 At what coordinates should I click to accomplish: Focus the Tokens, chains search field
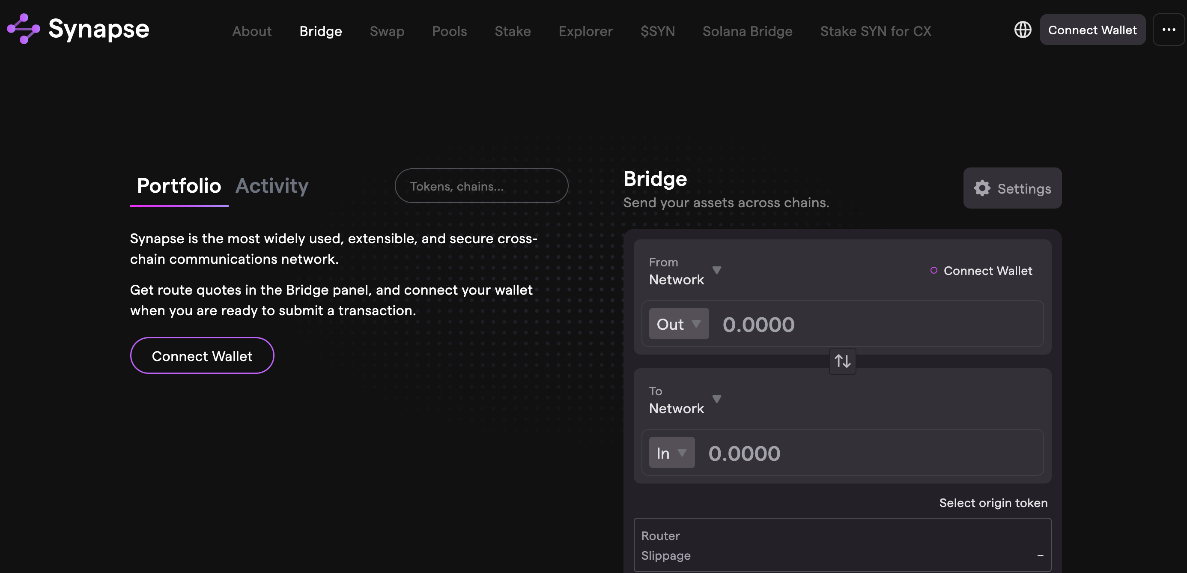(x=481, y=186)
